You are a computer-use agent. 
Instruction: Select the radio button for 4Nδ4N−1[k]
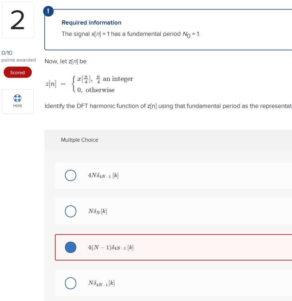(x=71, y=175)
